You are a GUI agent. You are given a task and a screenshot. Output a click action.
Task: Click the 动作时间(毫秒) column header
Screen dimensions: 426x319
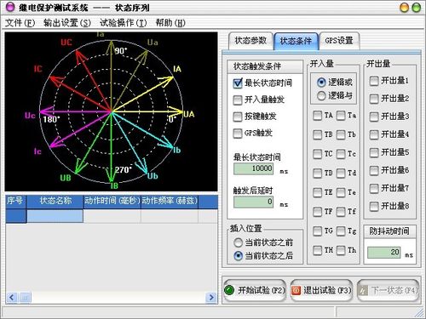[112, 202]
